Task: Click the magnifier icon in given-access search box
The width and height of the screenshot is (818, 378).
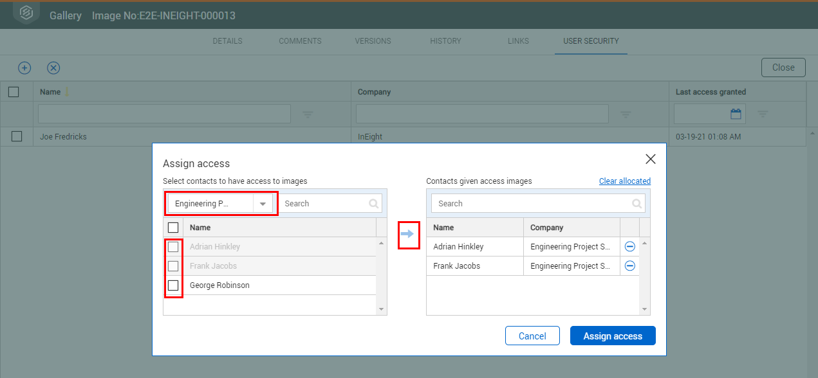Action: tap(637, 203)
